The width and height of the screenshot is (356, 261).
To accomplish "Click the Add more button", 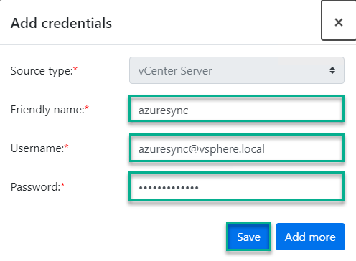I will click(x=310, y=237).
